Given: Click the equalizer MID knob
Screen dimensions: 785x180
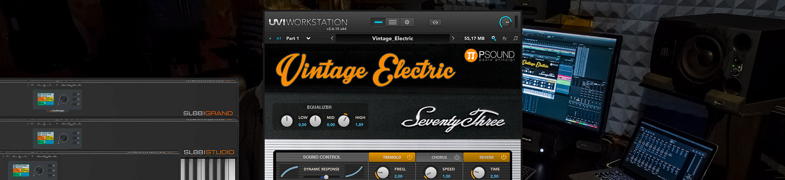Looking at the screenshot, I should tap(315, 121).
